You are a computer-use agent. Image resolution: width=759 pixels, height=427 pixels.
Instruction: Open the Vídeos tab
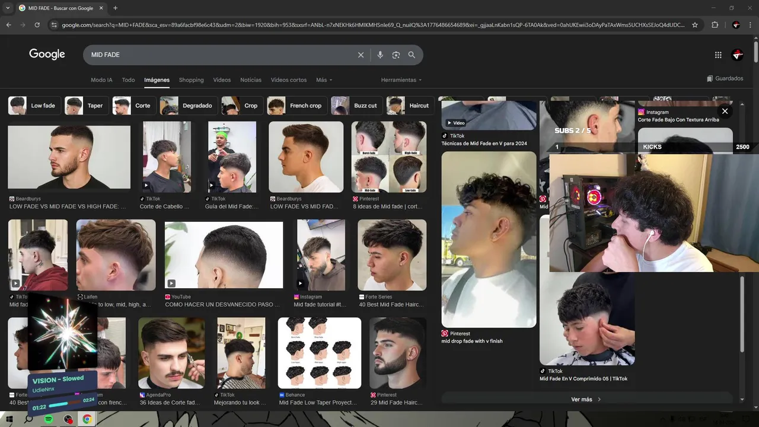[222, 80]
